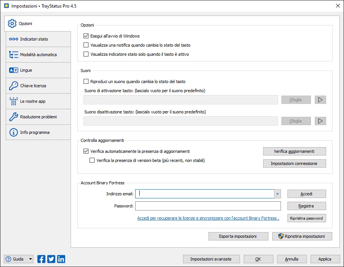Click the Risoluzione problemi wrench icon
The image size is (344, 267).
click(14, 117)
